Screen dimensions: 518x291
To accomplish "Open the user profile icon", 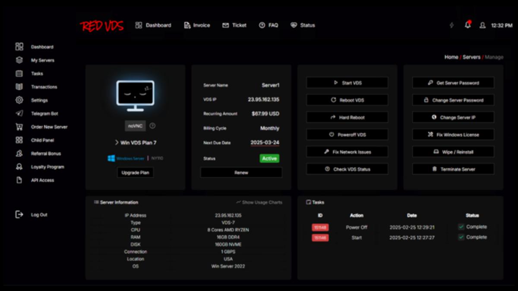I will (x=482, y=25).
